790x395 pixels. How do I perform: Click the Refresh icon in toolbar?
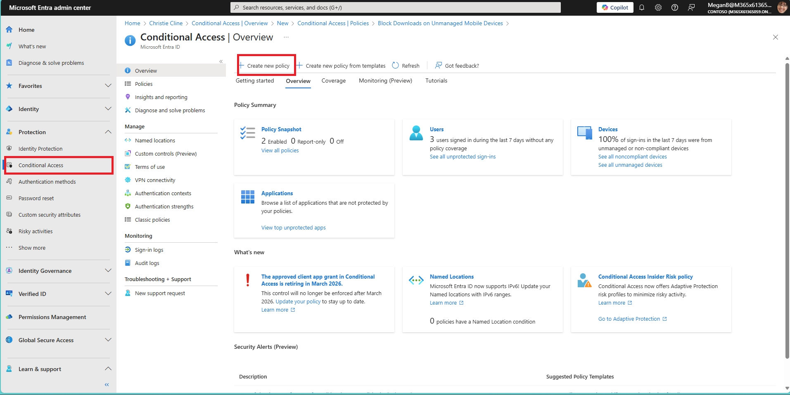pyautogui.click(x=396, y=66)
